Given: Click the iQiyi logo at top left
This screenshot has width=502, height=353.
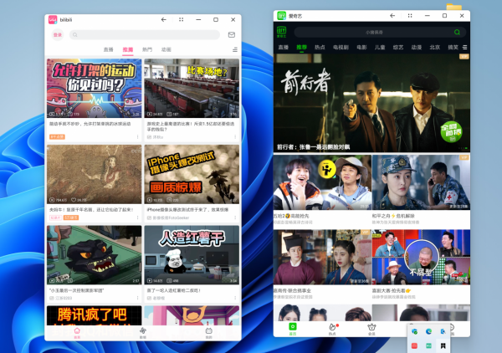Looking at the screenshot, I should [x=282, y=32].
